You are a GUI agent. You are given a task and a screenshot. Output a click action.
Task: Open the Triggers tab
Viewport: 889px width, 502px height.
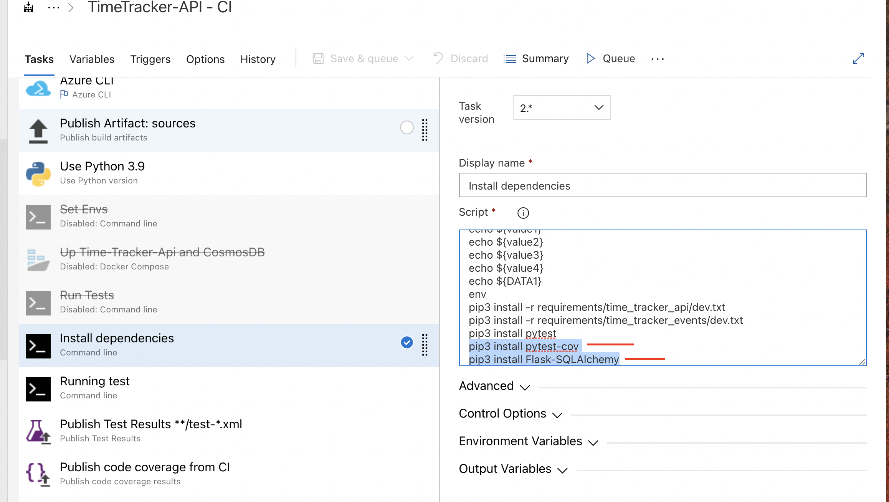[150, 59]
